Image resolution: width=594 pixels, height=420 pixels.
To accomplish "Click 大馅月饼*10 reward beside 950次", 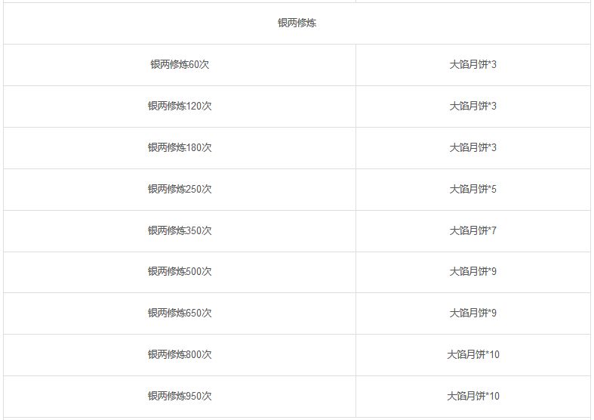I will click(472, 396).
